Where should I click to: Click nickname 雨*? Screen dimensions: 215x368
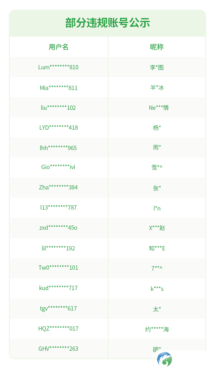tap(157, 148)
